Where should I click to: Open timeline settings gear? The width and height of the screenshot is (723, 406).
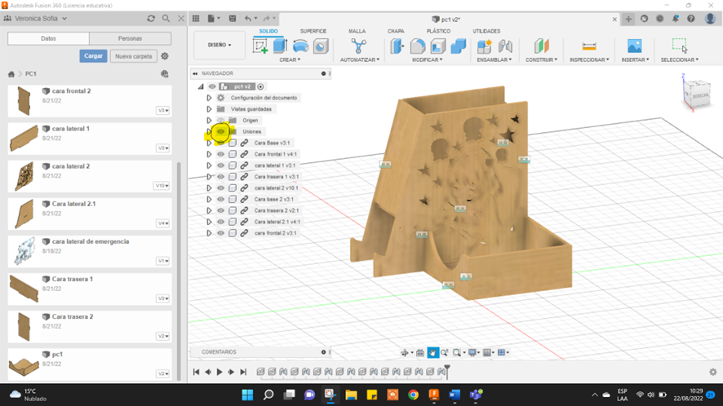pos(713,372)
